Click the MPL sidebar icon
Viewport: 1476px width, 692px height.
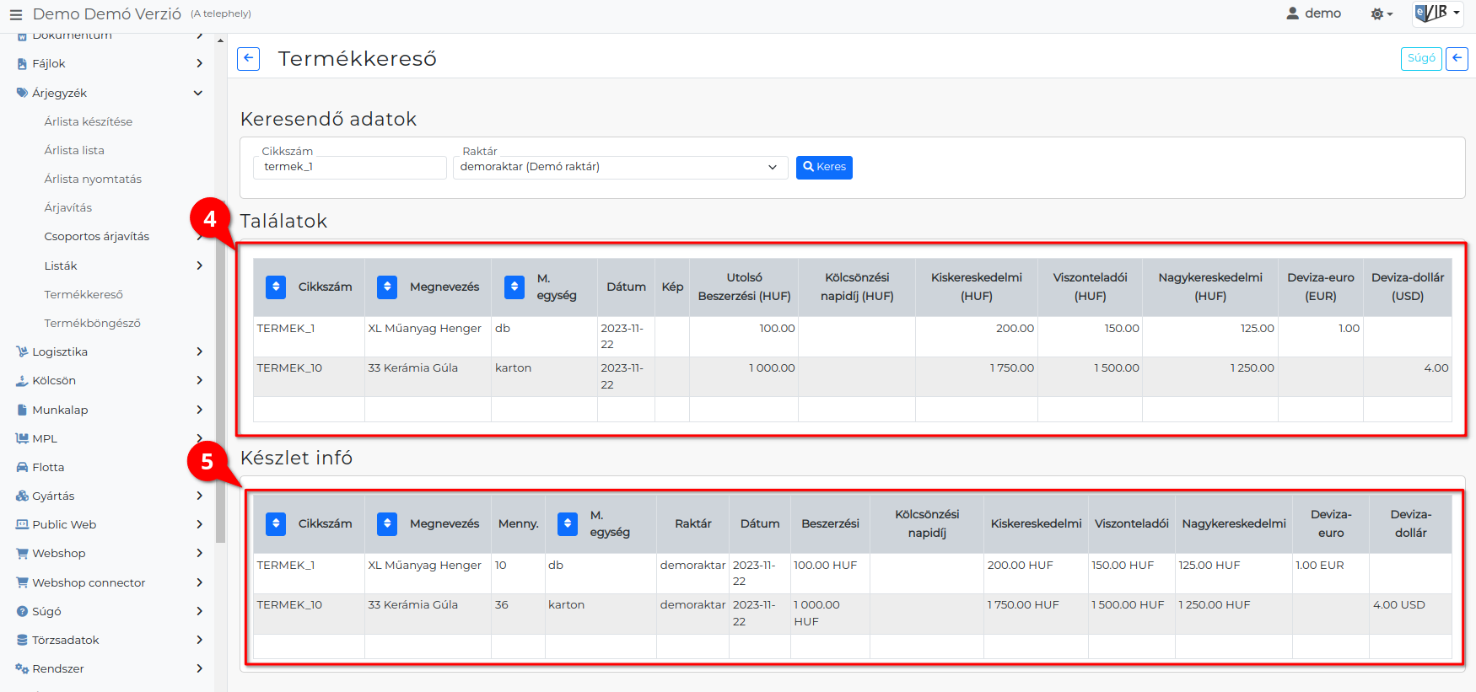pos(22,438)
